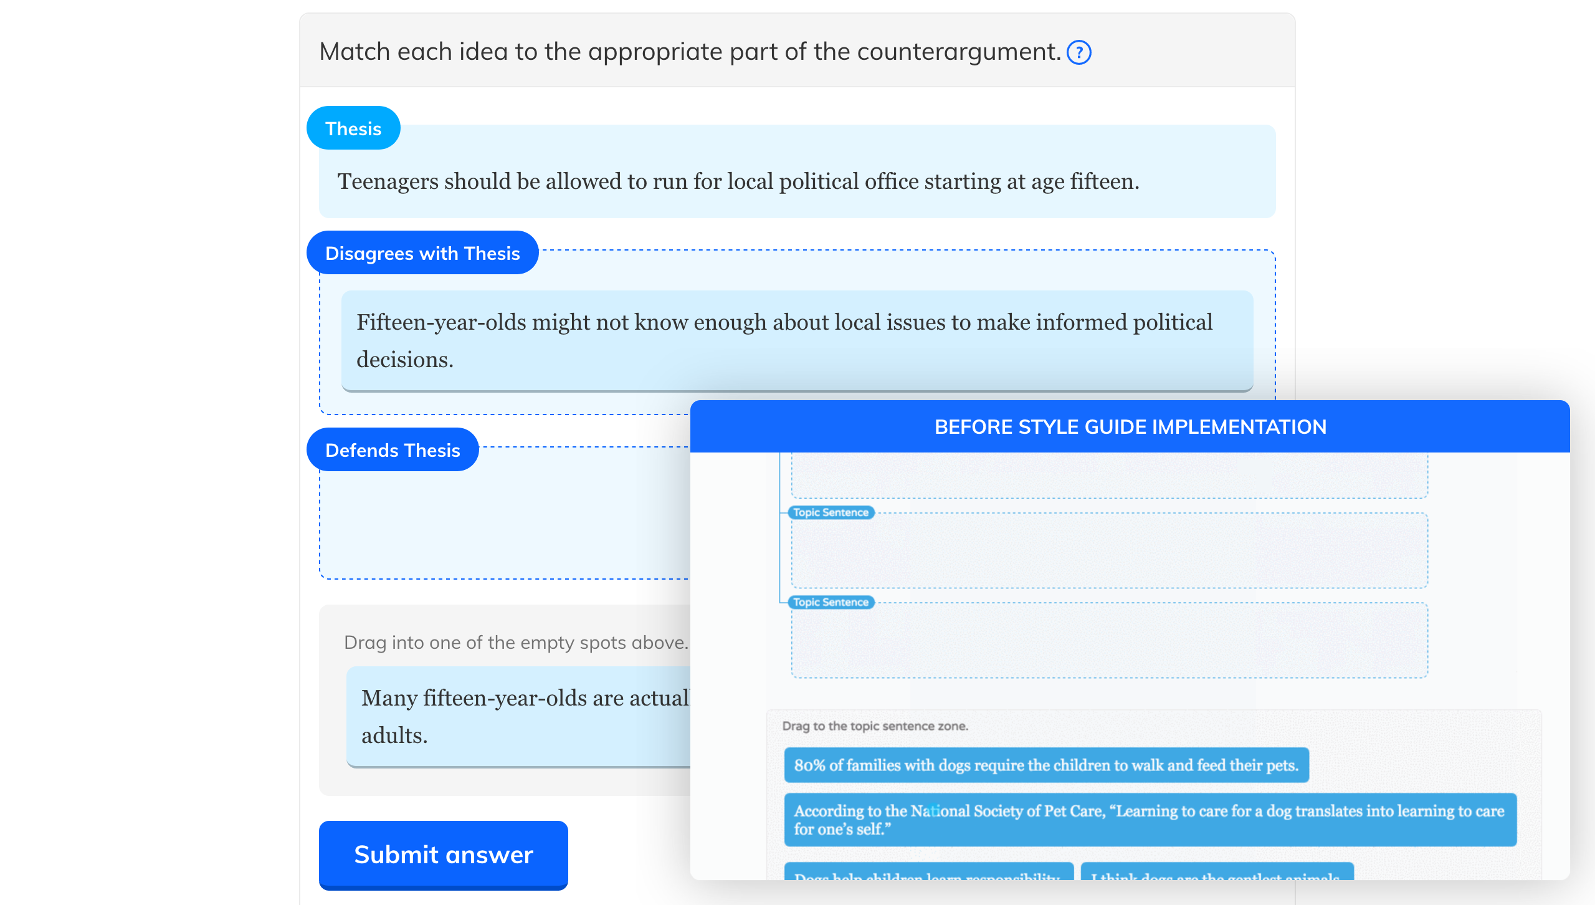Viewport: 1595px width, 905px height.
Task: Click the thesis statement about teenagers running
Action: [738, 181]
